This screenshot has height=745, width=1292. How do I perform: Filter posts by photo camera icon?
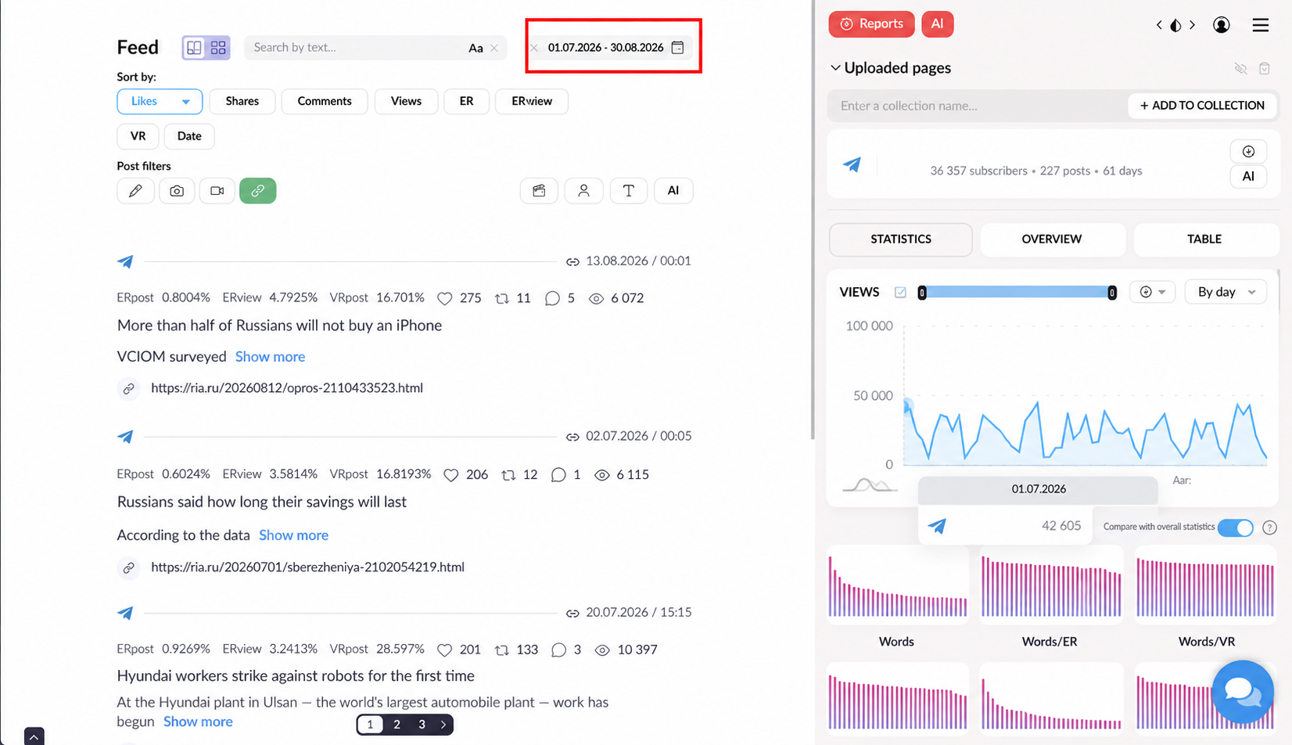[x=177, y=191]
